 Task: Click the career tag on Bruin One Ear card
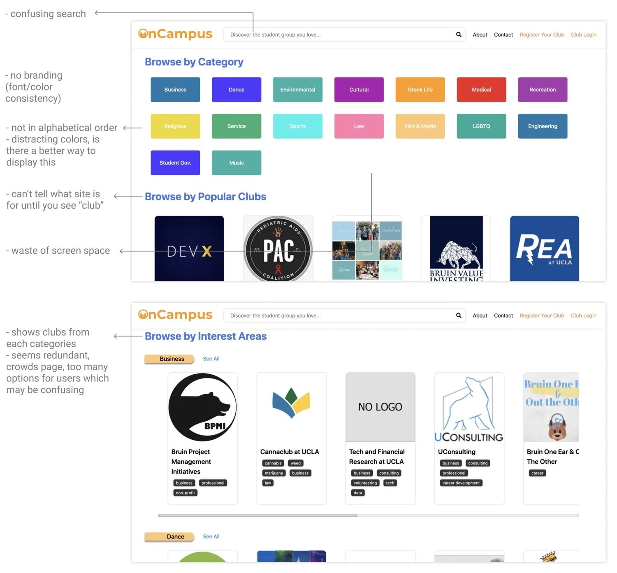(538, 473)
